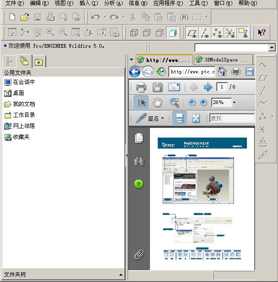Image resolution: width=278 pixels, height=282 pixels.
Task: Toggle datum planes display
Action: click(192, 33)
